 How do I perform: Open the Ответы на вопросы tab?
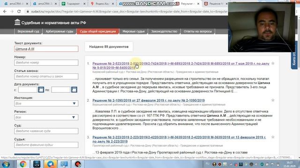[198, 31]
